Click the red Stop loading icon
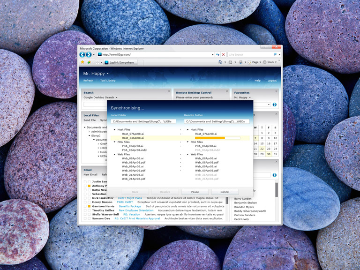 coord(223,55)
